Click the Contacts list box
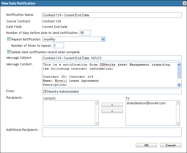The height and width of the screenshot is (153, 187). click(x=69, y=113)
